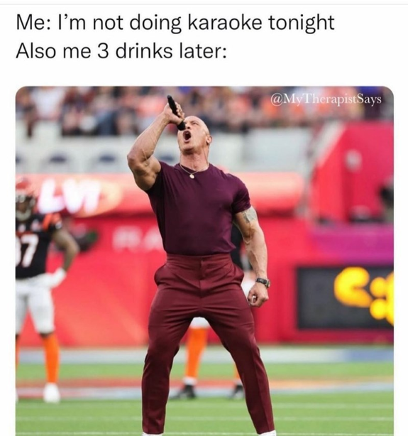The width and height of the screenshot is (408, 436).
Task: Click the clenched fist beside the watch
Action: pyautogui.click(x=258, y=298)
